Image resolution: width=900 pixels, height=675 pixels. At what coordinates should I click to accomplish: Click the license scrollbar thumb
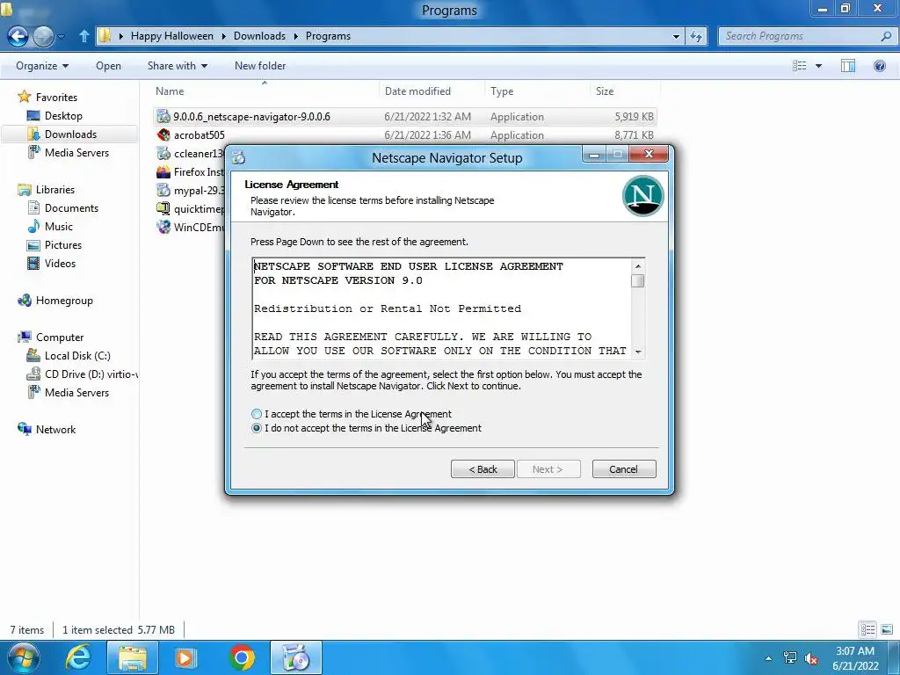(638, 280)
